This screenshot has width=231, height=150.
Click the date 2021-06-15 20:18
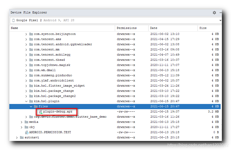[165, 137]
